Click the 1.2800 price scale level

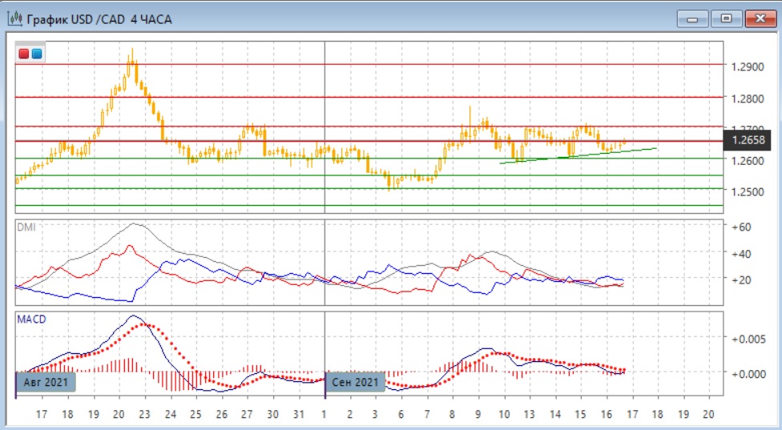pos(747,98)
